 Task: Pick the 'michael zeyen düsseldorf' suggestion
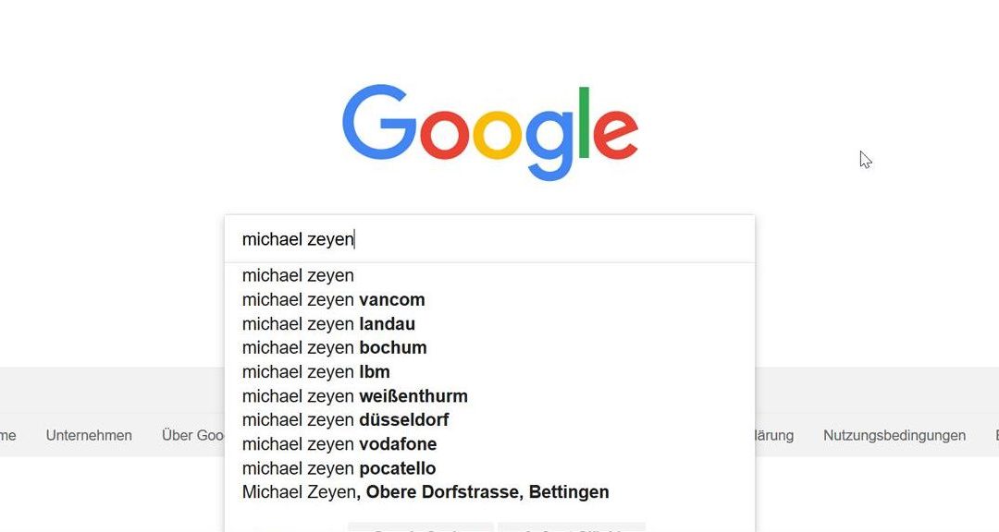point(490,420)
